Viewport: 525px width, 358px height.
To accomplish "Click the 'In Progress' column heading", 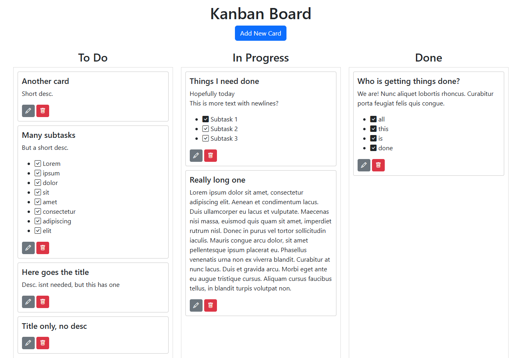I will [261, 58].
